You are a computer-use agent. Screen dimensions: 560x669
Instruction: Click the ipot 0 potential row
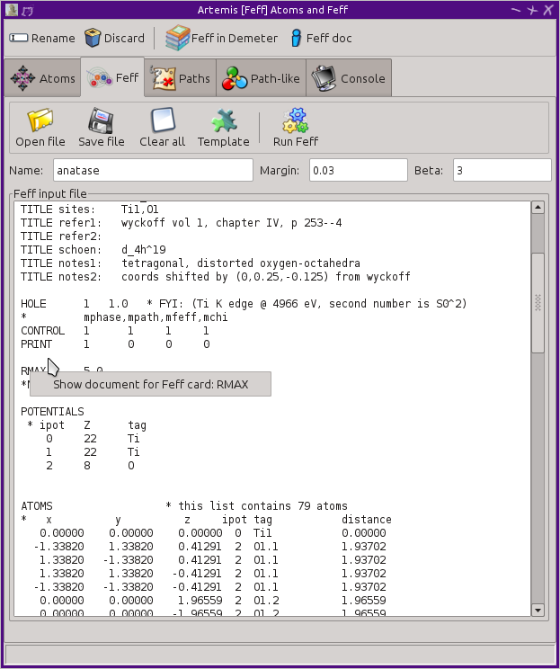(93, 439)
